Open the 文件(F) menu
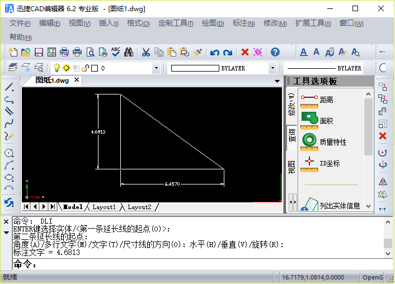The image size is (395, 284). point(20,23)
